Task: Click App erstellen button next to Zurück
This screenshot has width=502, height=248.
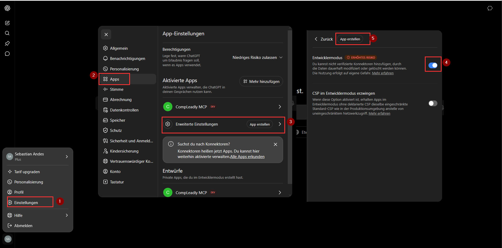Action: 350,39
